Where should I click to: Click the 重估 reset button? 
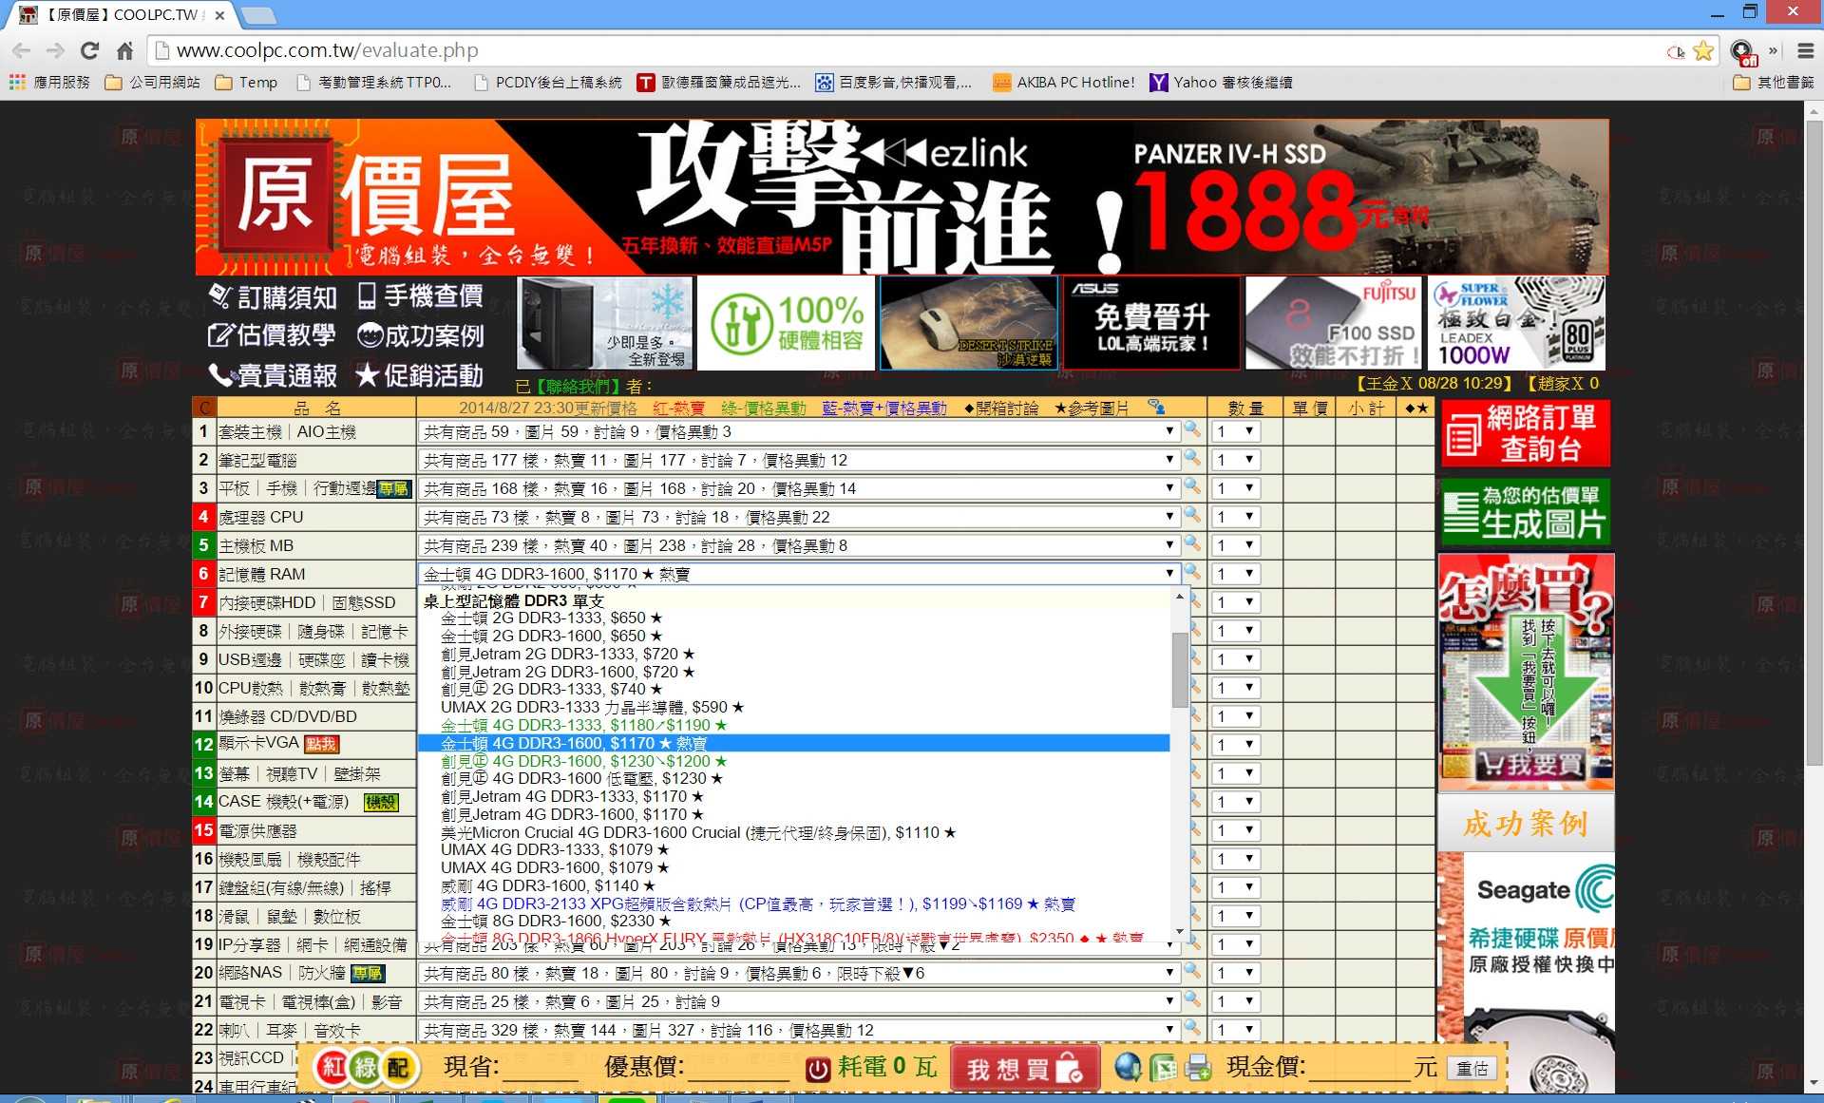pyautogui.click(x=1472, y=1069)
